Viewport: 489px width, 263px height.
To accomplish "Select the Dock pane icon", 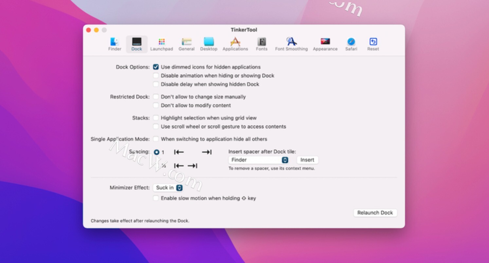I will (x=136, y=44).
